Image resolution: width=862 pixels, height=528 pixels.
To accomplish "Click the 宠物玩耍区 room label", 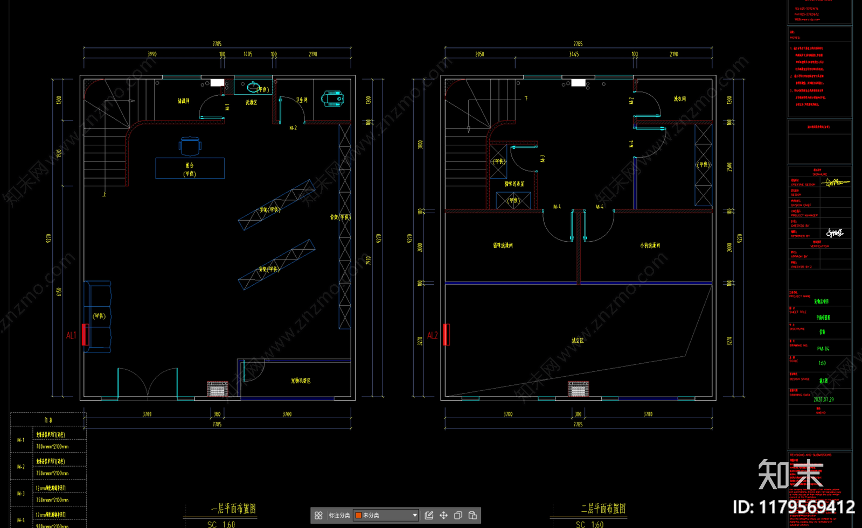I will point(301,381).
